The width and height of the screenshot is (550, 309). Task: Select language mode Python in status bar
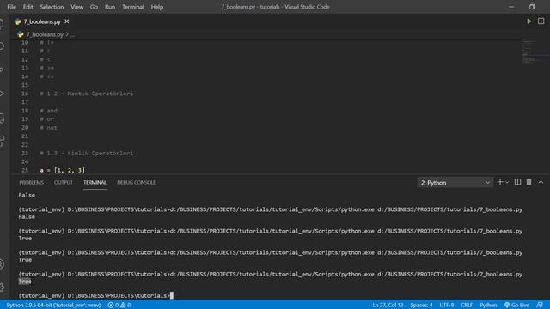pos(488,306)
